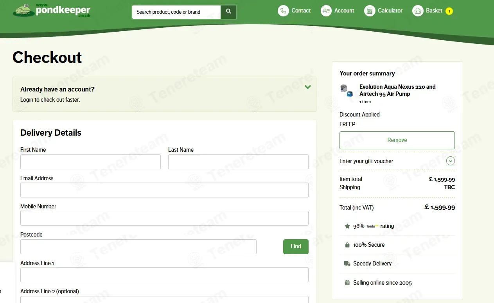Focus the product search box
Image resolution: width=494 pixels, height=303 pixels.
pos(176,12)
